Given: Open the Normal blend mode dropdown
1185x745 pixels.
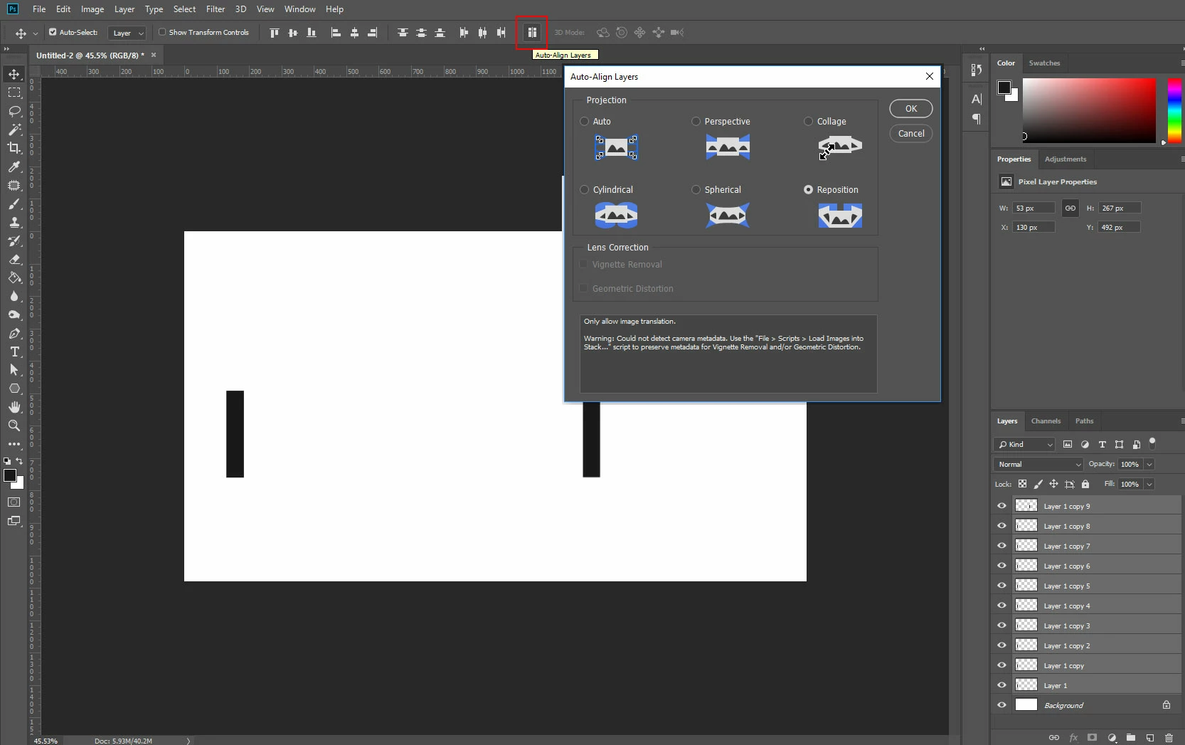Looking at the screenshot, I should pyautogui.click(x=1038, y=465).
